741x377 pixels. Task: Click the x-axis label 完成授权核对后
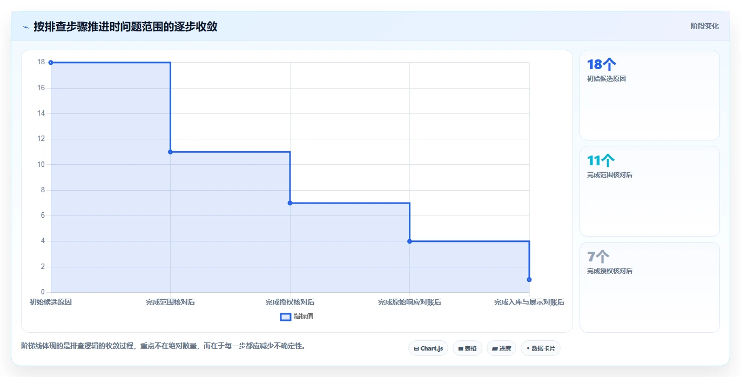pos(290,302)
